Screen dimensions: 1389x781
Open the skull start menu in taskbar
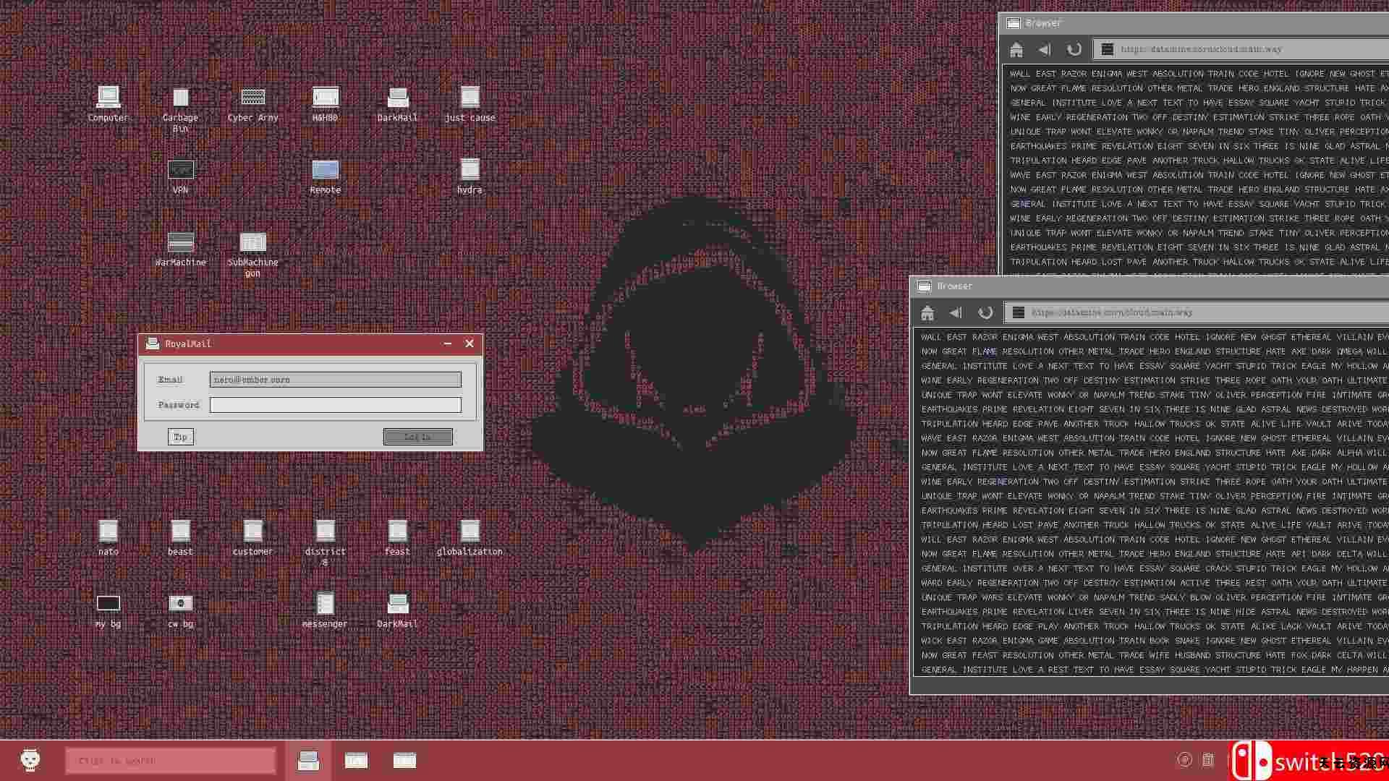[30, 760]
